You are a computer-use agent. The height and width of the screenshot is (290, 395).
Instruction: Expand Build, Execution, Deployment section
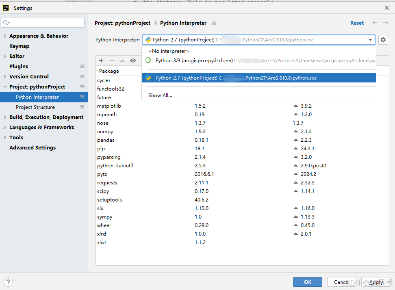(5, 117)
